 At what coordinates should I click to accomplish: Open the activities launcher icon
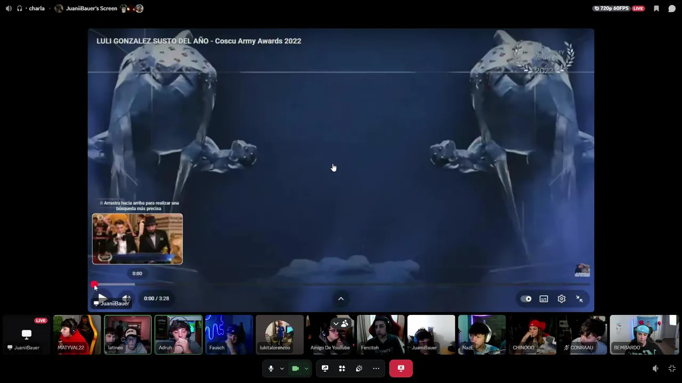[342, 369]
